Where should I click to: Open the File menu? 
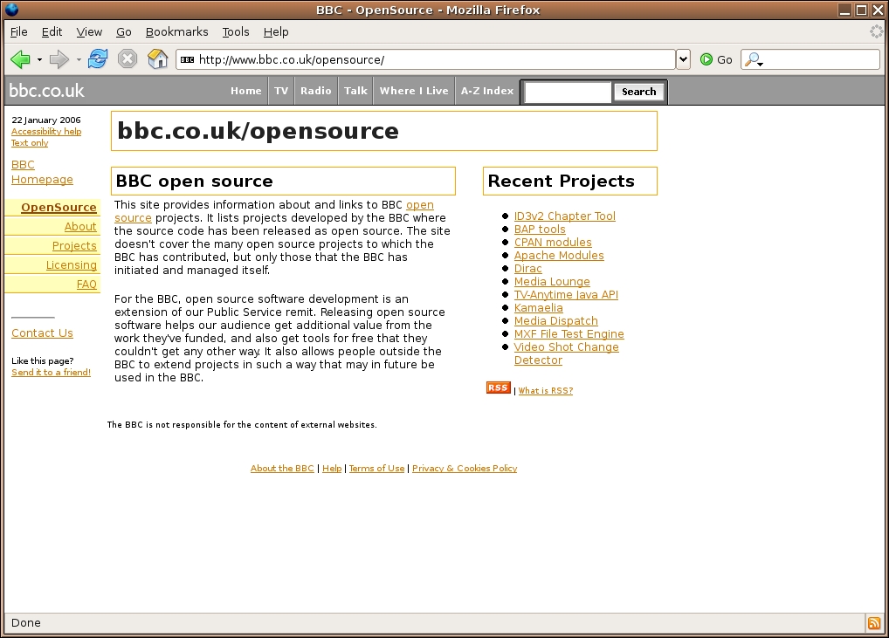click(x=18, y=31)
